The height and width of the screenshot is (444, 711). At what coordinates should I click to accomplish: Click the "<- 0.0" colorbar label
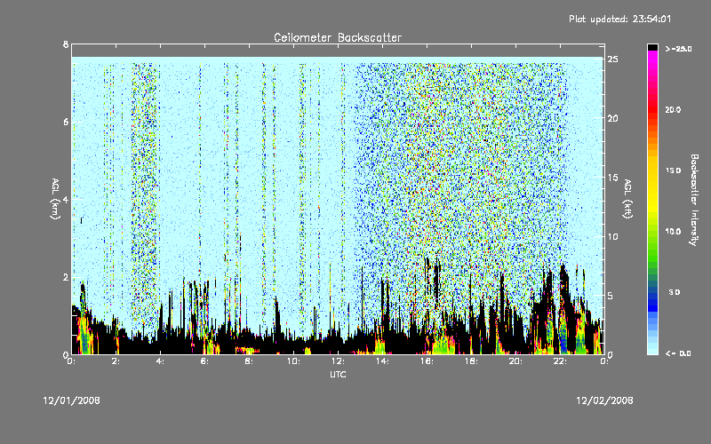[678, 353]
